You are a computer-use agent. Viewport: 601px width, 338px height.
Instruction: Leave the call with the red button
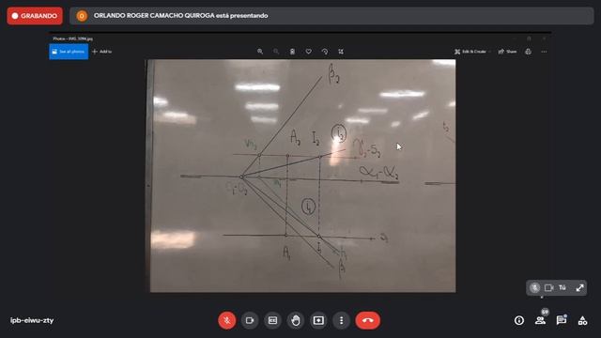(367, 320)
